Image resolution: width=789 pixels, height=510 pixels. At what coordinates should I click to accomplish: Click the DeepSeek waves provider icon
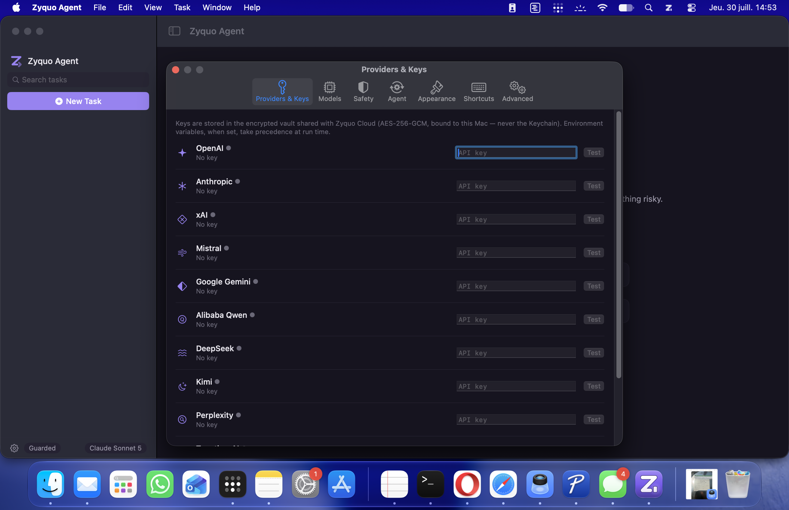click(x=182, y=353)
